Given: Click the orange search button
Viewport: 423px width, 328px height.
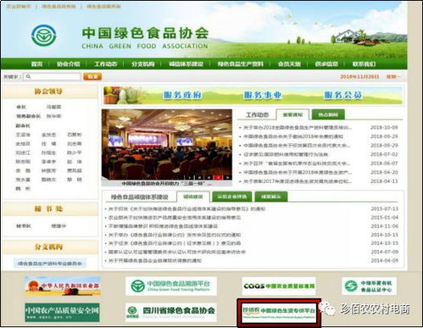Looking at the screenshot, I should [x=92, y=76].
